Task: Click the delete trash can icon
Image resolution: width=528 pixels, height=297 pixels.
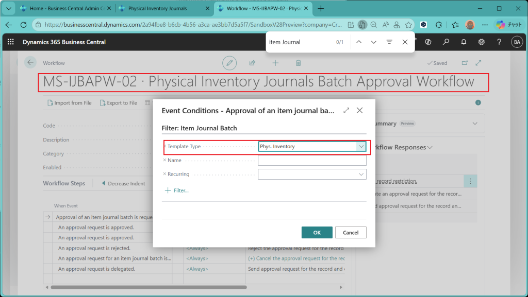Action: point(298,63)
